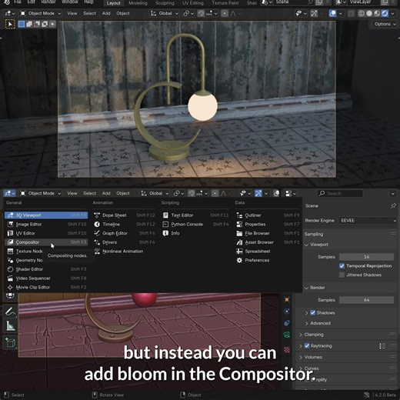Select the Measure tool in lower viewport
The width and height of the screenshot is (400, 400).
point(10,326)
